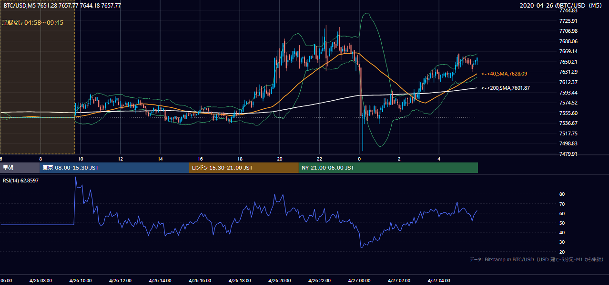Click the 東京 08:00-15:30 JST session bar
Image resolution: width=609 pixels, height=285 pixels.
[x=114, y=168]
